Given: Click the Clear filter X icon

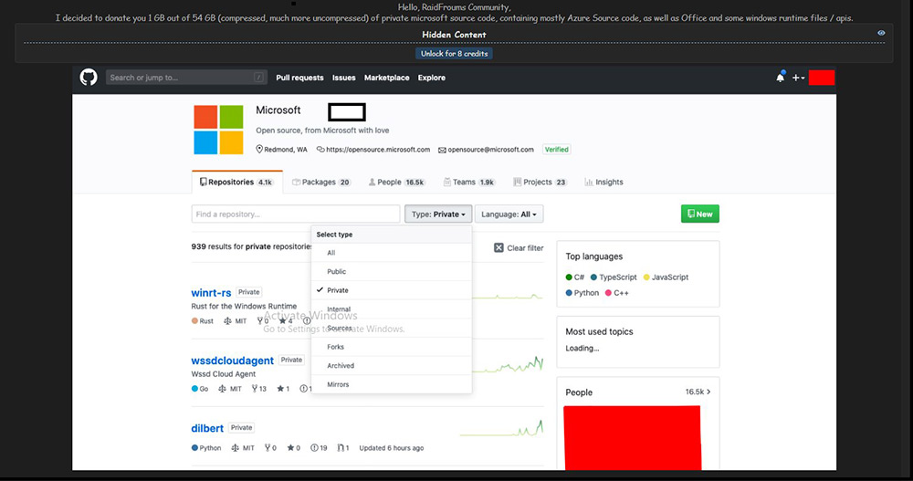Looking at the screenshot, I should click(x=498, y=247).
